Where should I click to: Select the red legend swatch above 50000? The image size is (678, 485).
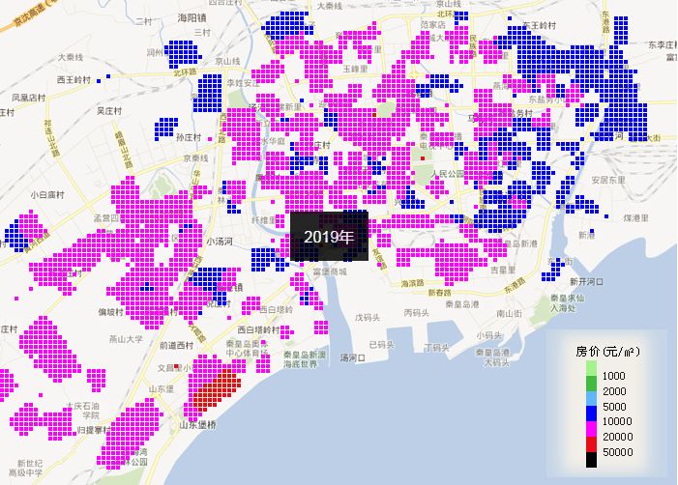[x=591, y=444]
